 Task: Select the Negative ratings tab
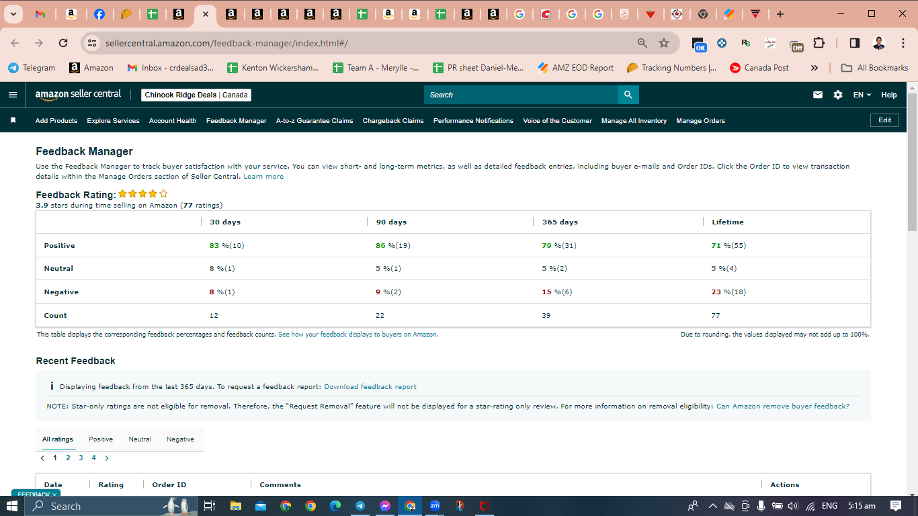click(180, 439)
